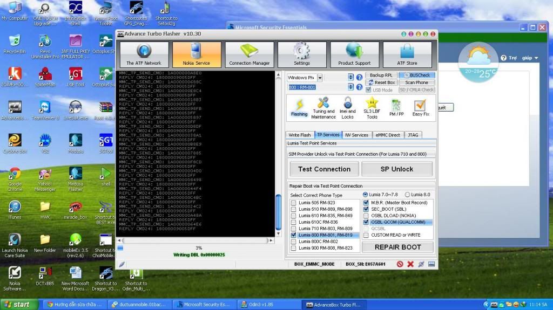
Task: Click the 3% writing progress bar
Action: tap(198, 248)
